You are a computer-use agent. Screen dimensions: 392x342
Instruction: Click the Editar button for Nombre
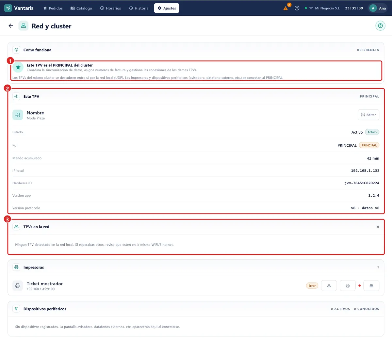tap(368, 115)
